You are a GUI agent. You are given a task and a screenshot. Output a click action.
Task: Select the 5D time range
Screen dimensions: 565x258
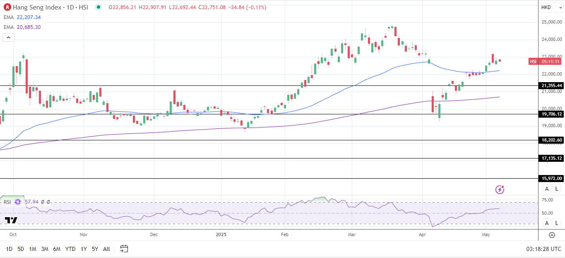pyautogui.click(x=21, y=249)
